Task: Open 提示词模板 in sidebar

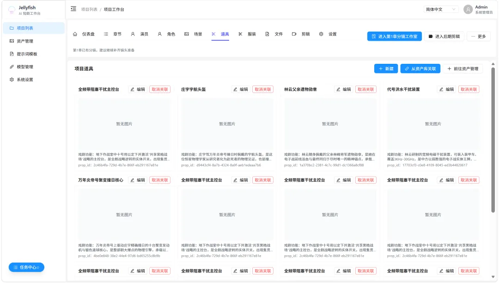Action: click(x=33, y=54)
